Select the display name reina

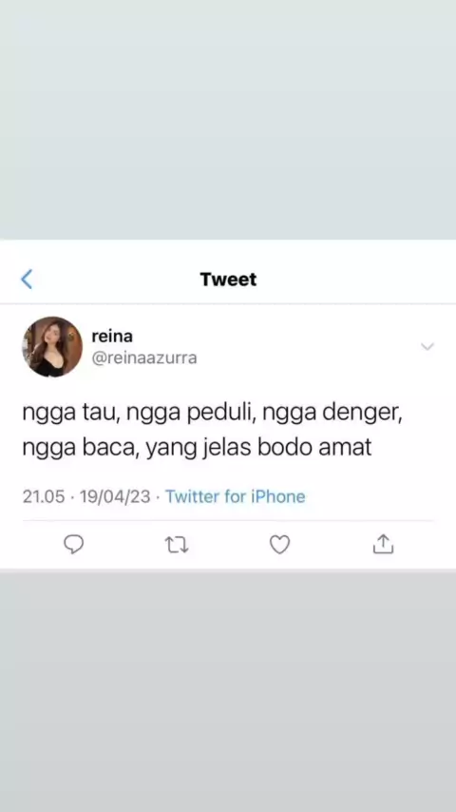pyautogui.click(x=112, y=336)
